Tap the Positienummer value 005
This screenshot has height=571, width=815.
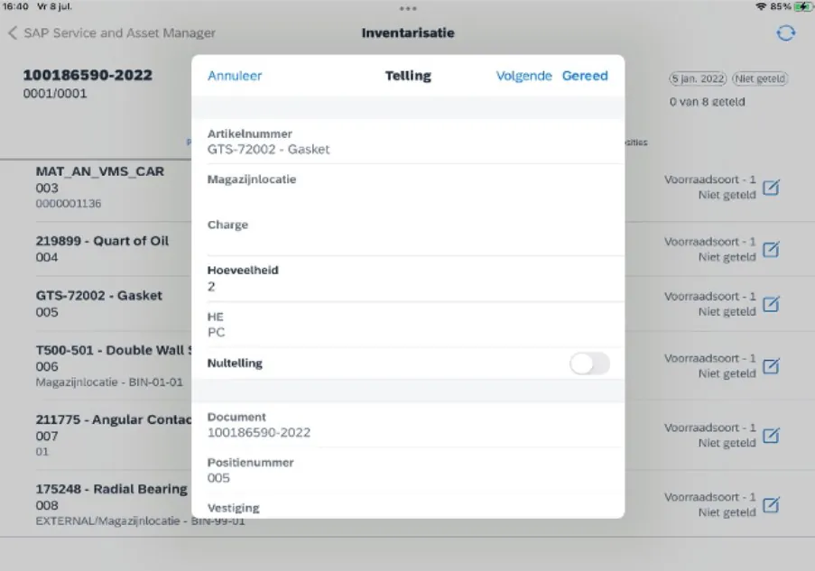[x=218, y=478]
